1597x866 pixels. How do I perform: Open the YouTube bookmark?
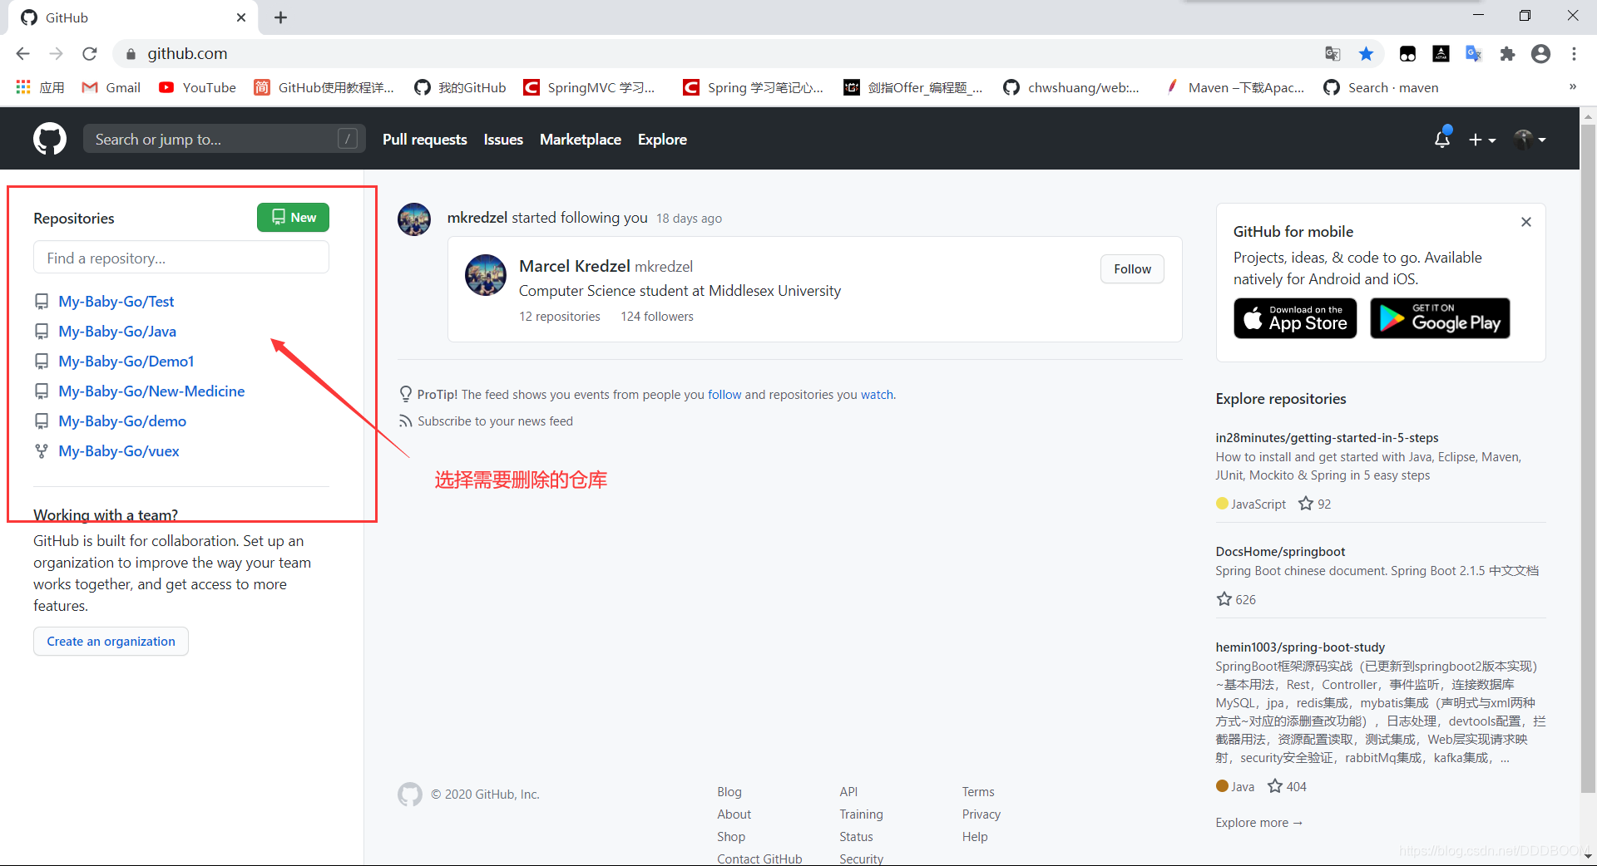(198, 87)
